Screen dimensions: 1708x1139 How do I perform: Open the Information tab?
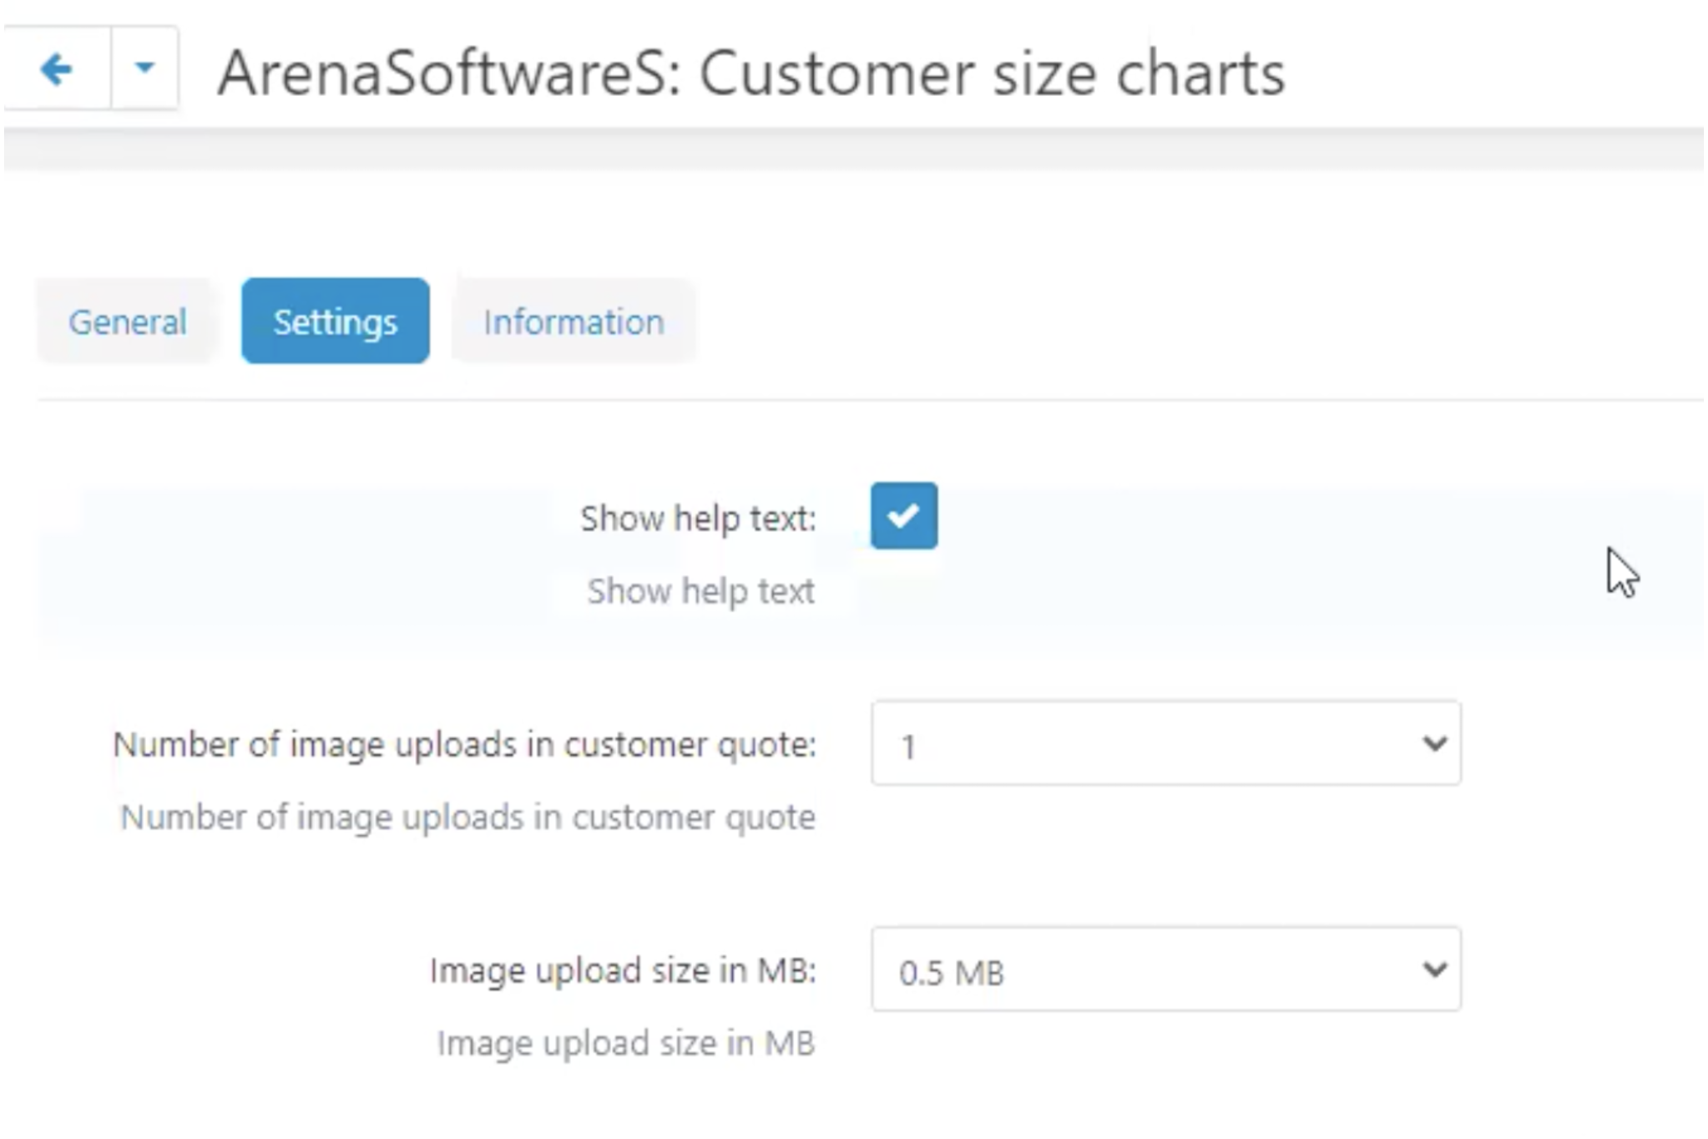click(x=574, y=321)
